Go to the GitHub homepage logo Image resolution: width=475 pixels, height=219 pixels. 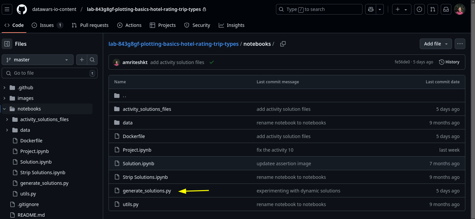(x=22, y=9)
